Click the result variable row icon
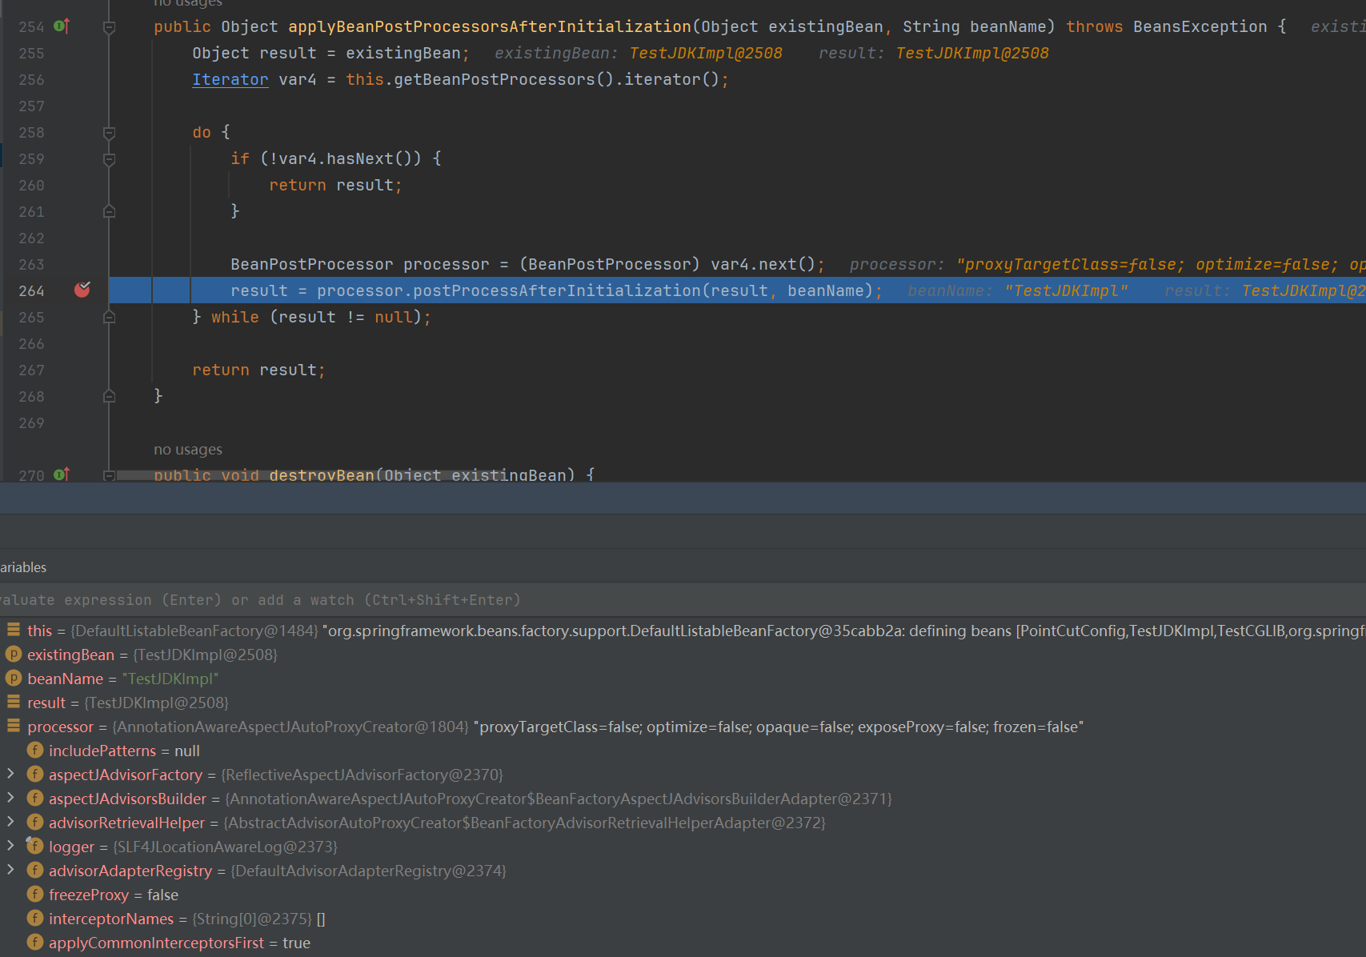Viewport: 1366px width, 957px height. (x=14, y=702)
